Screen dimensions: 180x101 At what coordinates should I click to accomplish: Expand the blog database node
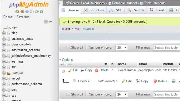click(4, 33)
